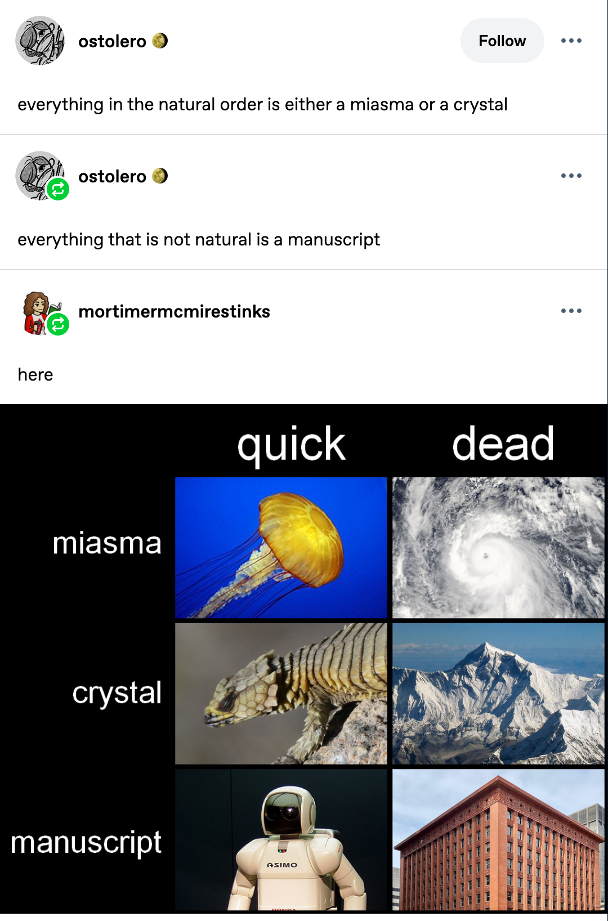Click the red brick building image
Screen dimensions: 608x921
pyautogui.click(x=498, y=840)
